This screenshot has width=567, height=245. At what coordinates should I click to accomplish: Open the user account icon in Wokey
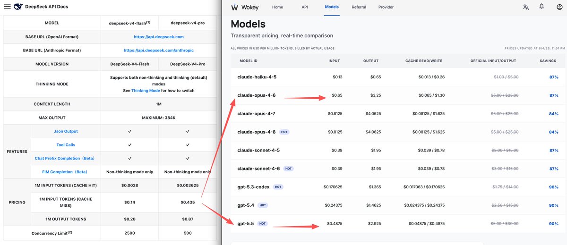click(559, 7)
